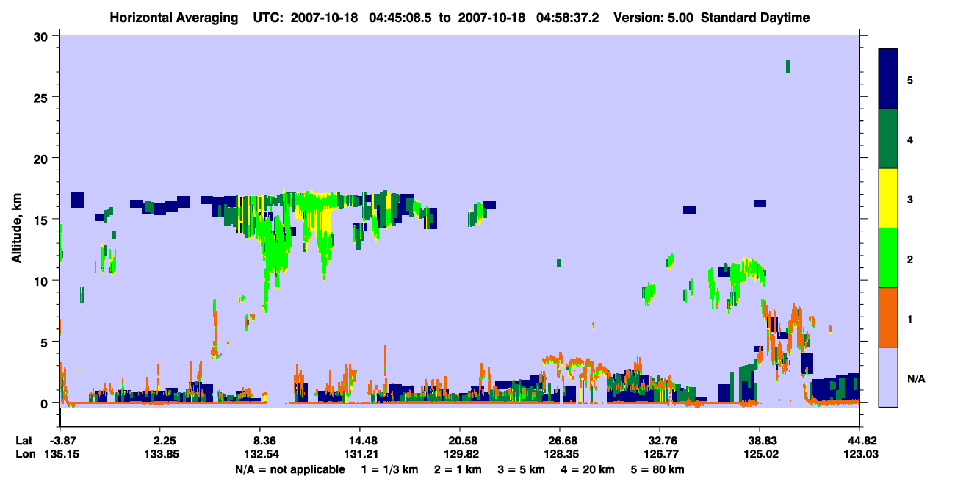Click the legend text '1 = 1/3 km'

tap(389, 469)
